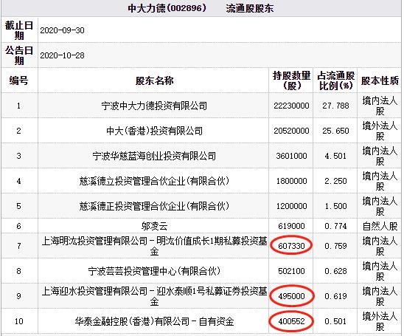Click percentage value 4.501

tap(335, 156)
